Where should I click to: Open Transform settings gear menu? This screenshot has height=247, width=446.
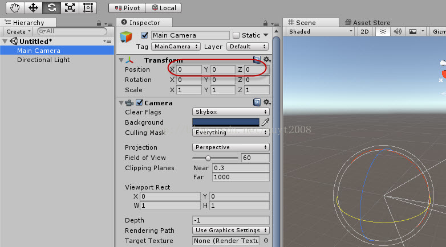(267, 60)
